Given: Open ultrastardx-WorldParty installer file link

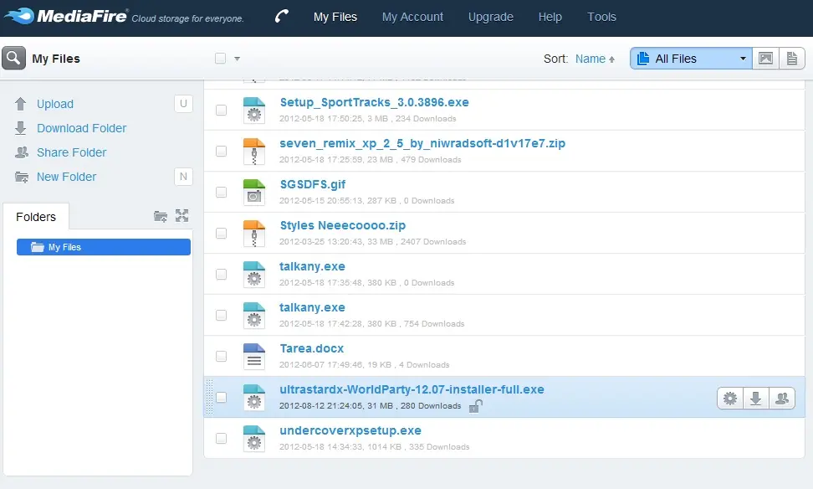Looking at the screenshot, I should 412,389.
